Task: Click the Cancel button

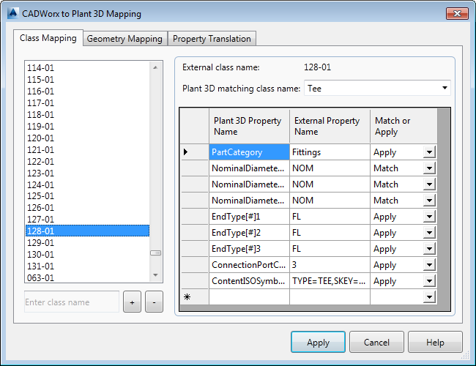Action: 376,343
